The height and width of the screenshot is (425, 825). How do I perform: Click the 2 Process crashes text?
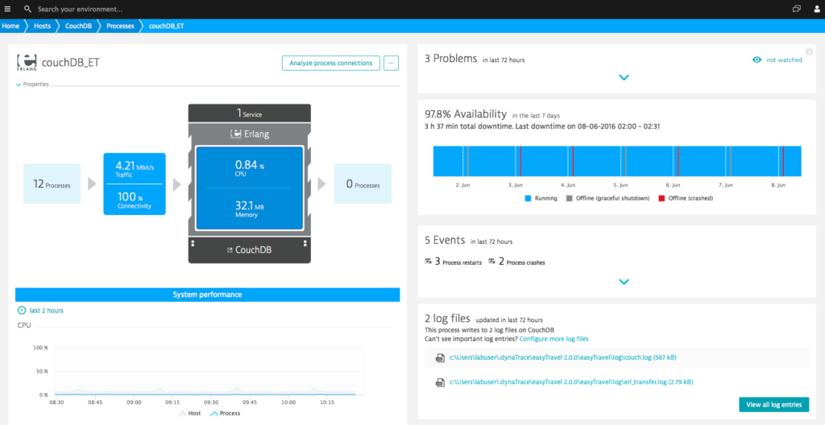pos(521,262)
